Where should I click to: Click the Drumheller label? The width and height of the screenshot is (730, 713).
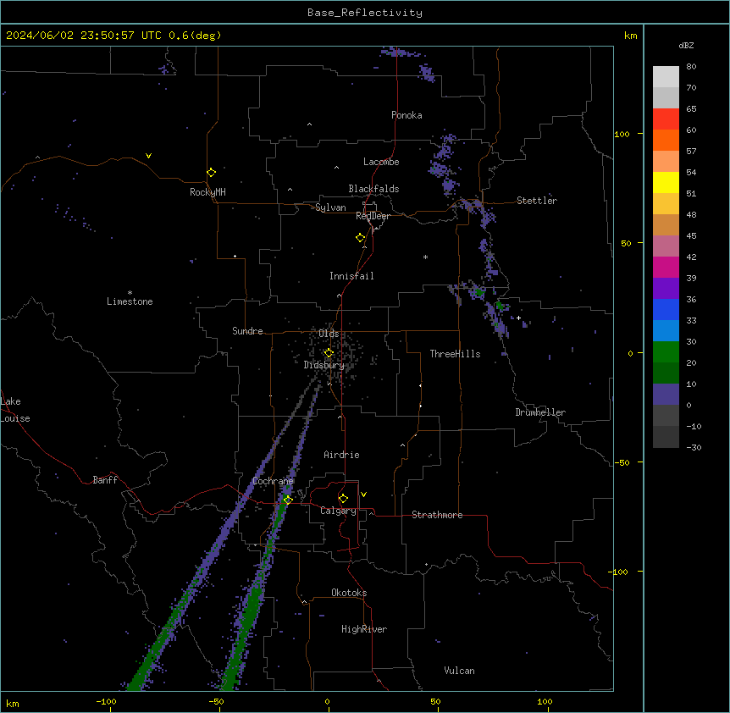[540, 412]
